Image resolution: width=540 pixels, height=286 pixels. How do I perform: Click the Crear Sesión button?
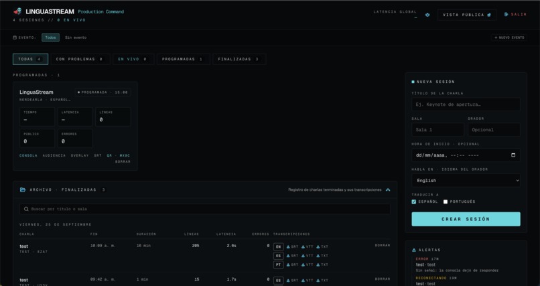pos(466,219)
